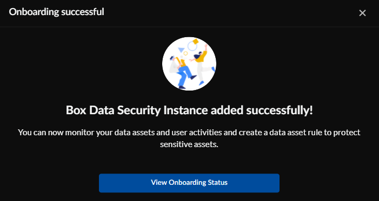Click the word "protect" in the description
The image size is (379, 201).
pyautogui.click(x=347, y=133)
